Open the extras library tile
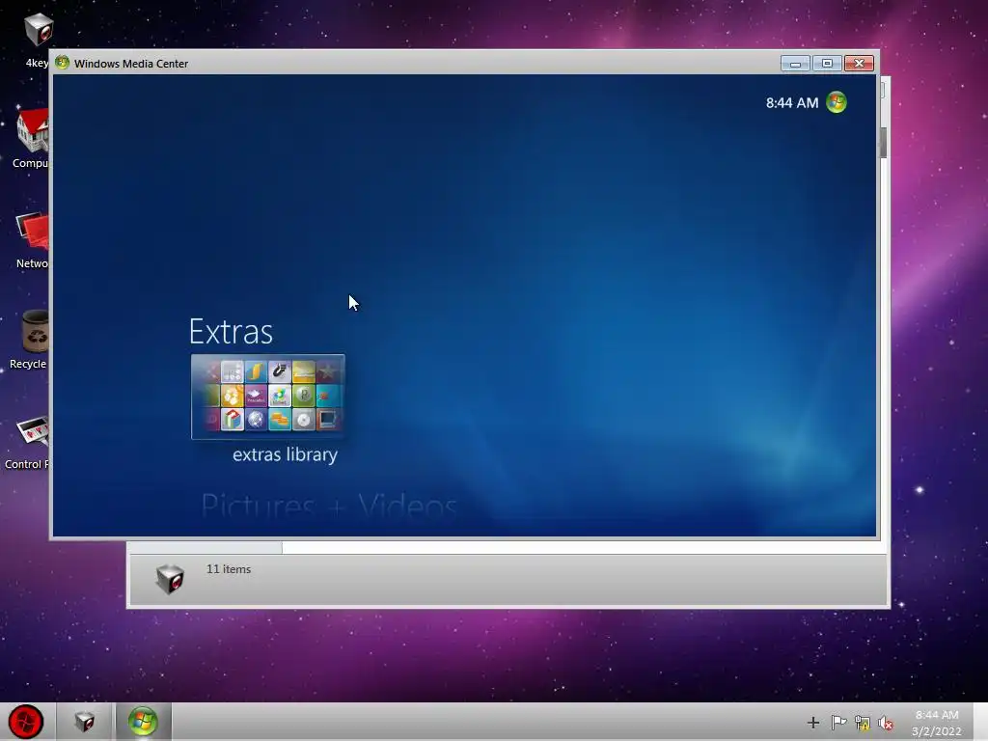This screenshot has width=988, height=741. tap(268, 397)
